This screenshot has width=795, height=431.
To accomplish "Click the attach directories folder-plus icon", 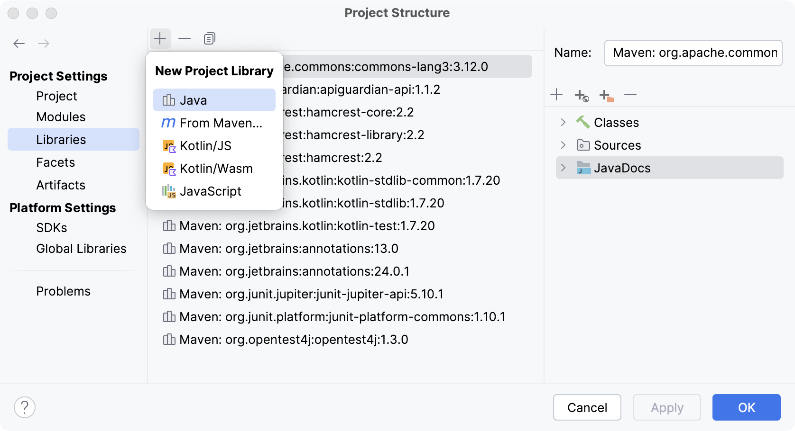I will 605,95.
